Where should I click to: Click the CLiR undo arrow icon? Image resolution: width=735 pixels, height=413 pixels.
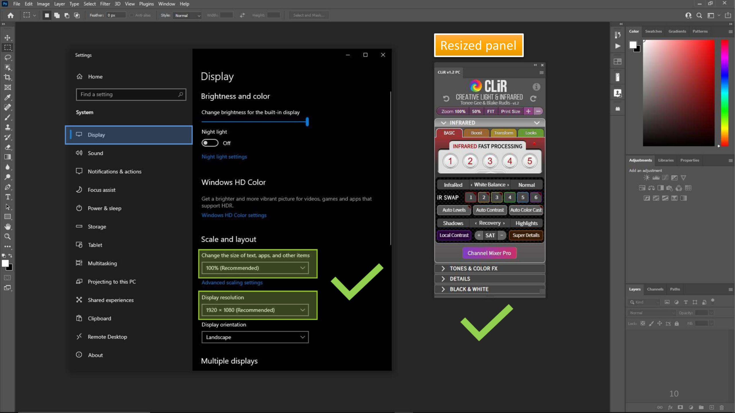tap(446, 99)
